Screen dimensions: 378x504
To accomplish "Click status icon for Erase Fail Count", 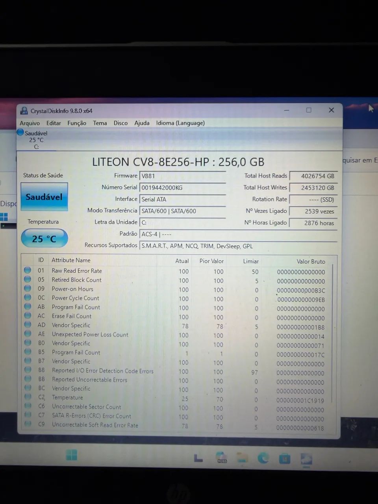I will pos(28,315).
